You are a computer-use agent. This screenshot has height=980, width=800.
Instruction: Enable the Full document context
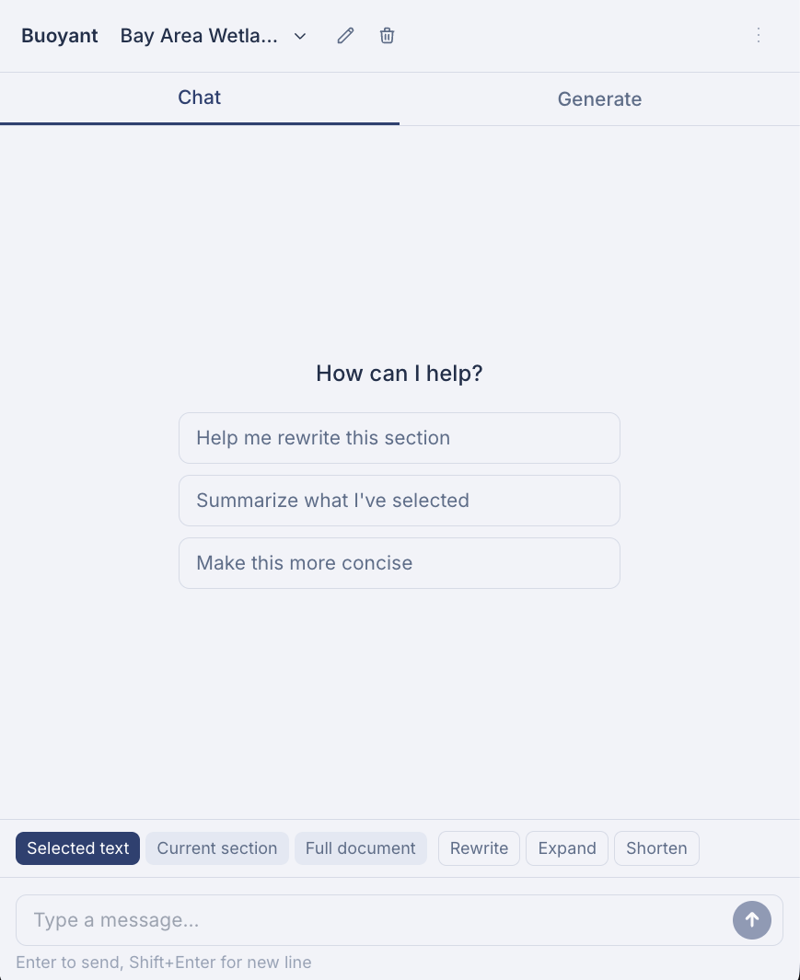tap(361, 848)
